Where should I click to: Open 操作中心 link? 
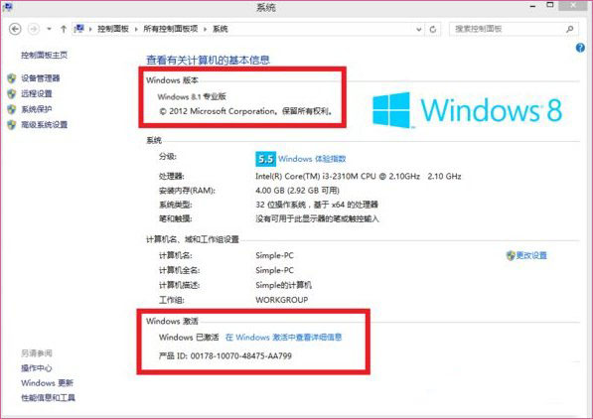point(37,368)
